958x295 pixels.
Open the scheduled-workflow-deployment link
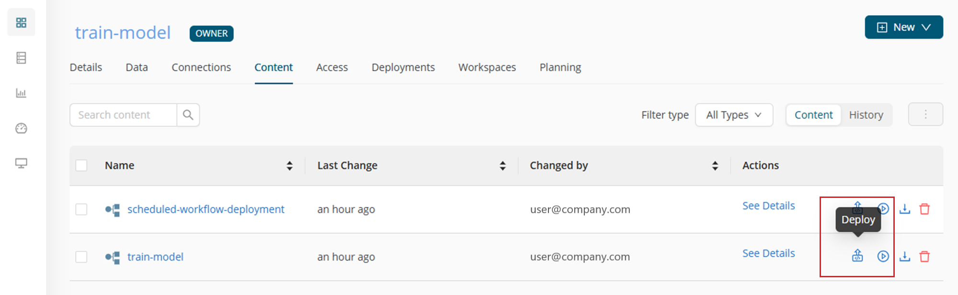(205, 209)
